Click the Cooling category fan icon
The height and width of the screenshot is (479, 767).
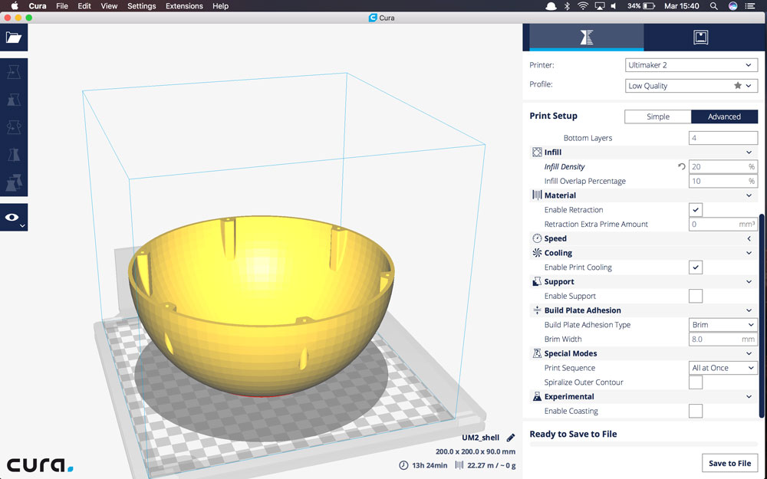(x=537, y=253)
